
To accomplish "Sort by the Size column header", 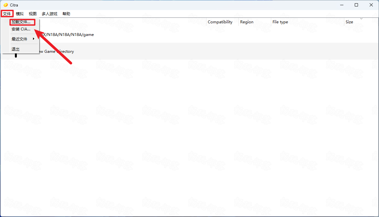I will [x=349, y=22].
